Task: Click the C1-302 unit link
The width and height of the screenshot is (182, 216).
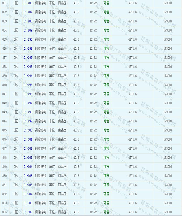Action: pos(28,148)
